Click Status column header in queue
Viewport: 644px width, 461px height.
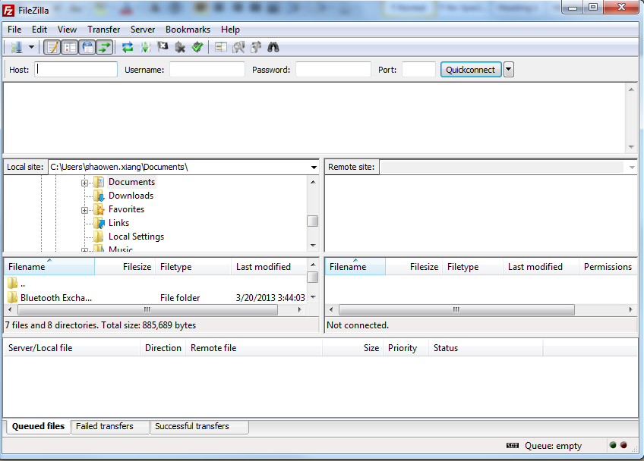486,348
